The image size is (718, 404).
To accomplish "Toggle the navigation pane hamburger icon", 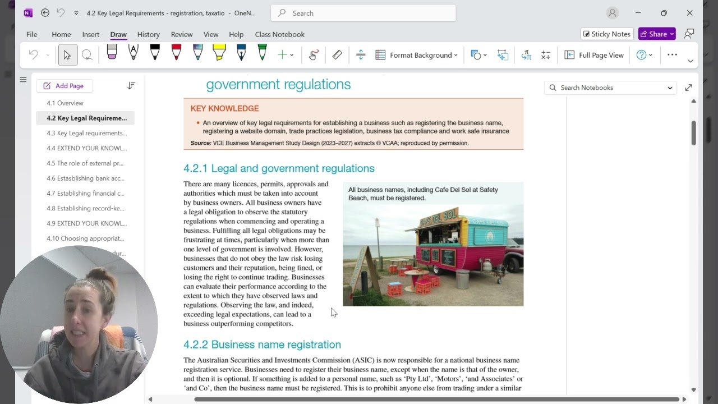I will coord(23,80).
